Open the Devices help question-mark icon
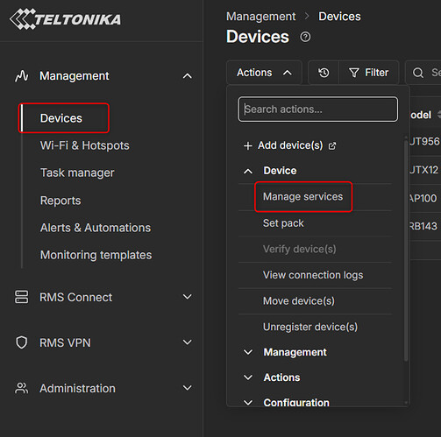Screen dimensions: 441x437 (305, 37)
